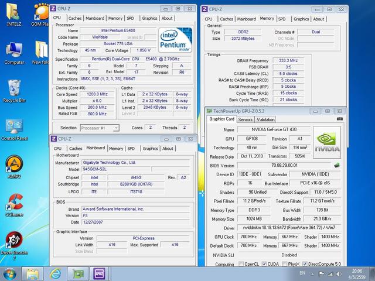Screen dimensions: 375x281
Task: Select CPU tab in the right CPU-Z Memory window
Action: [209, 19]
